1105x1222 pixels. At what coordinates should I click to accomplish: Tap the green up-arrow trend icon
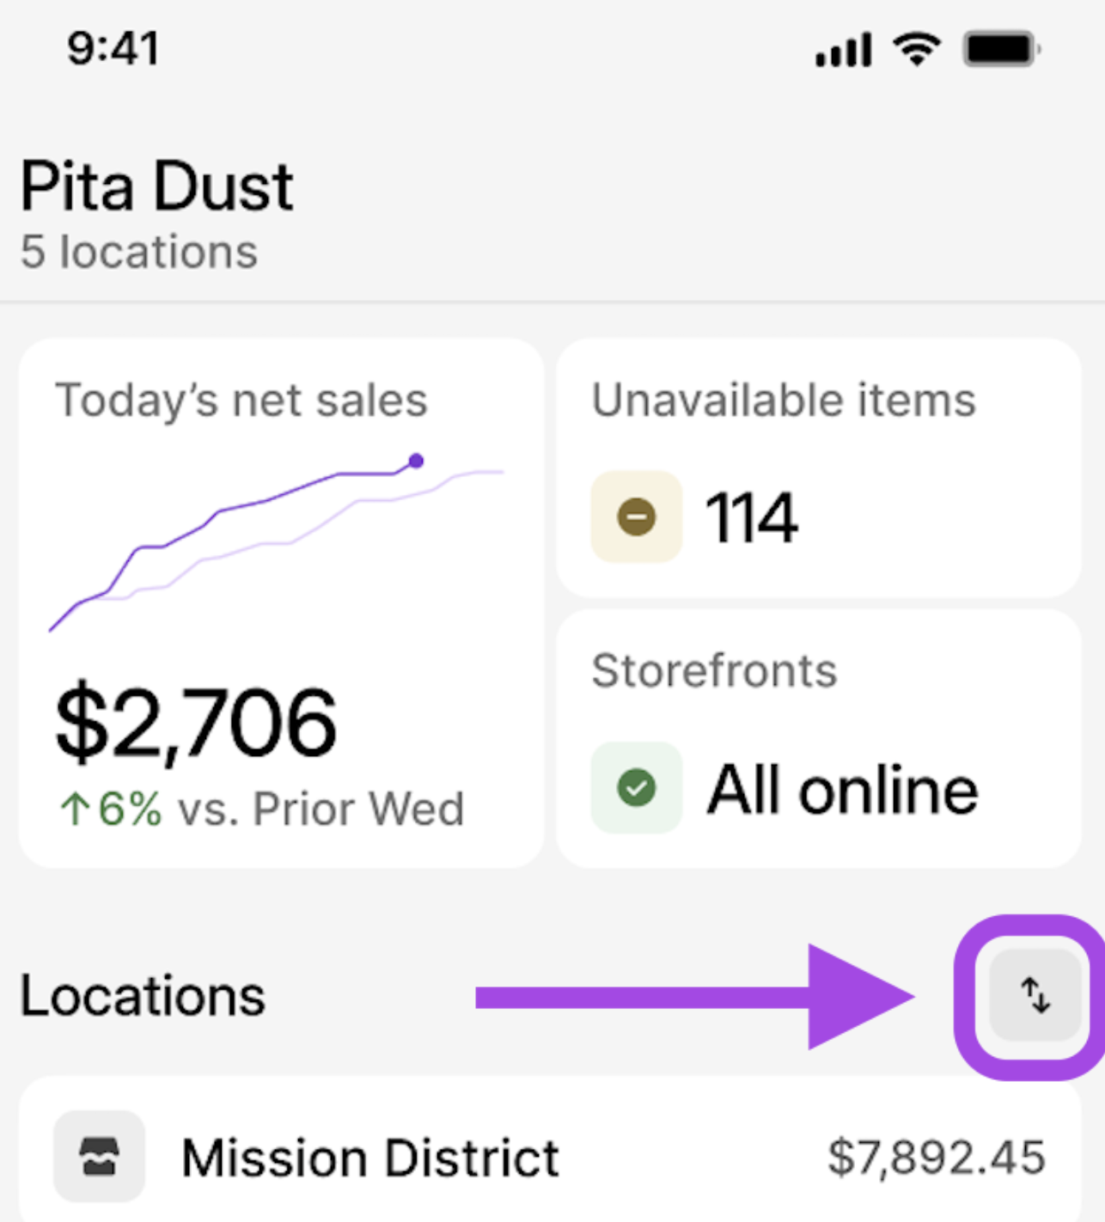coord(75,809)
